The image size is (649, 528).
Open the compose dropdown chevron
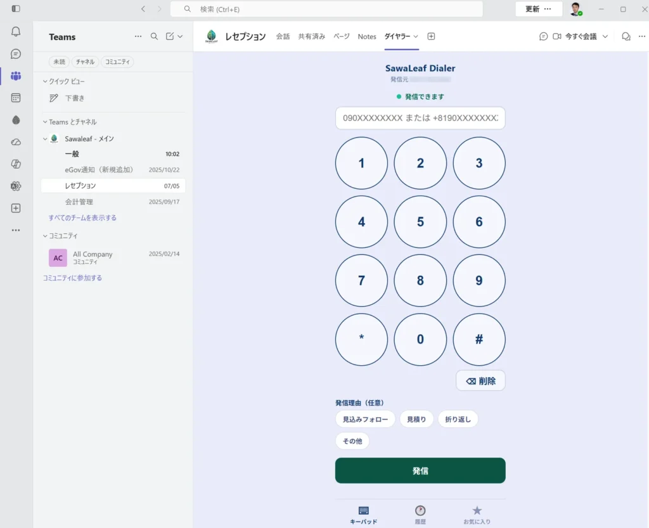point(180,36)
